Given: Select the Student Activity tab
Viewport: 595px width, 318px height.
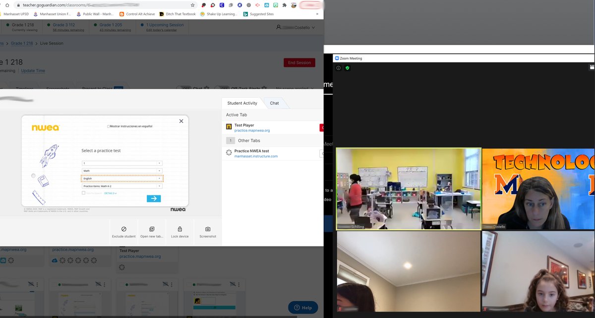Looking at the screenshot, I should click(x=242, y=103).
